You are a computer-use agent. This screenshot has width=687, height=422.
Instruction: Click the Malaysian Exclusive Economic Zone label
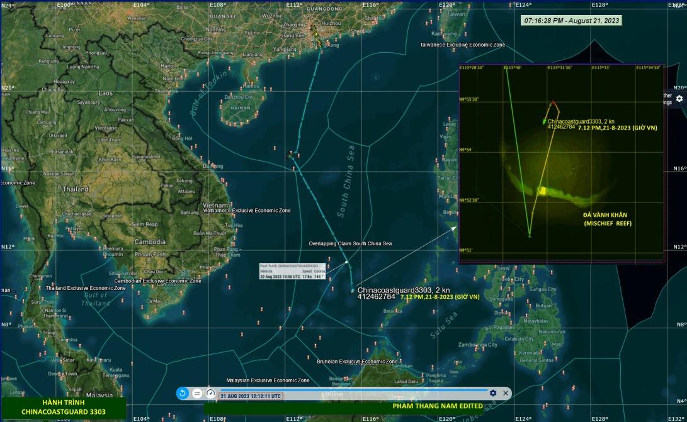268,380
